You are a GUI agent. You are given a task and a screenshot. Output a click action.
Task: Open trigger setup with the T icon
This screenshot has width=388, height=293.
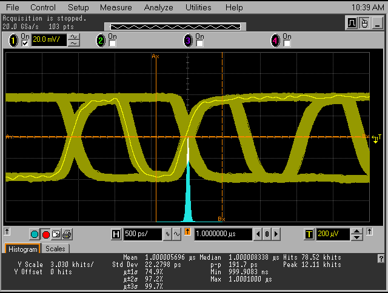point(309,234)
